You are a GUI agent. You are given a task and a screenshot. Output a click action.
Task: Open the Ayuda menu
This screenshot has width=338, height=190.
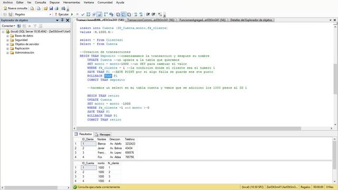(120, 2)
